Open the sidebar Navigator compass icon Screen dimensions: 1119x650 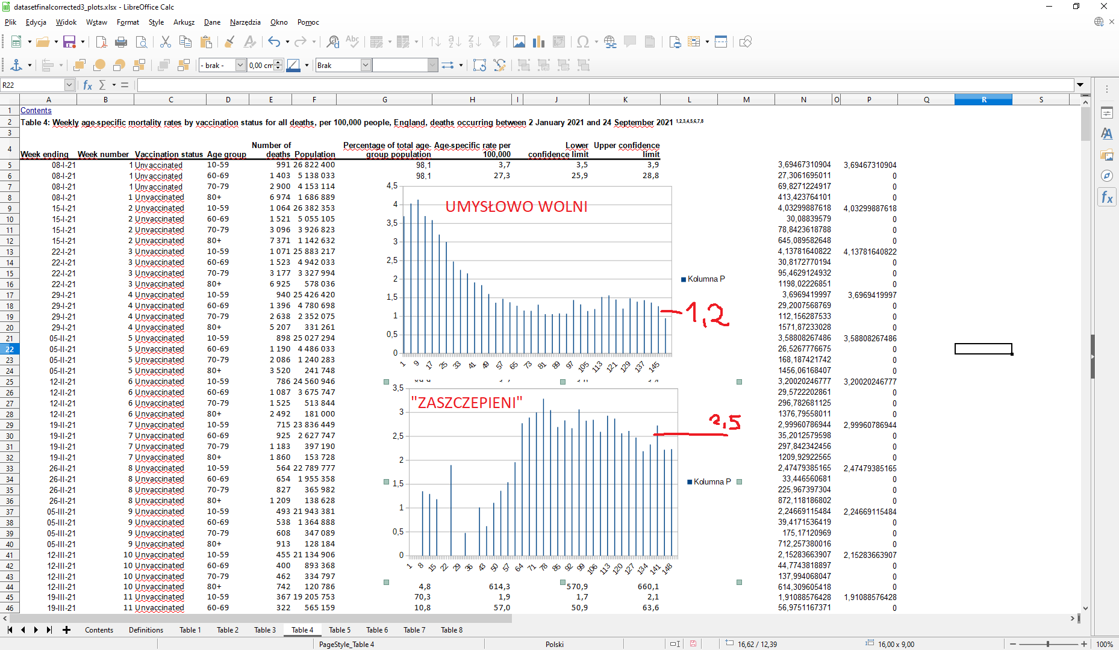click(1107, 175)
